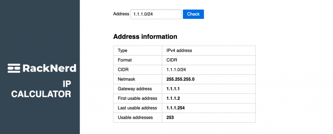This screenshot has width=333, height=134.
Task: Click the Address field label
Action: pos(121,14)
